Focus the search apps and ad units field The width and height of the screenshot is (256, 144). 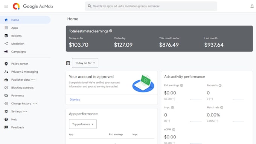pos(151,6)
